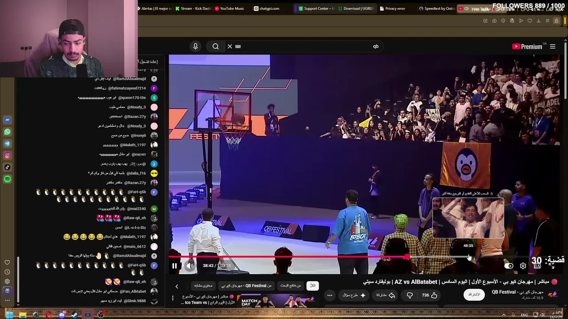This screenshot has height=319, width=568.
Task: Take a browser snapshot with the camera icon
Action: pos(494,21)
